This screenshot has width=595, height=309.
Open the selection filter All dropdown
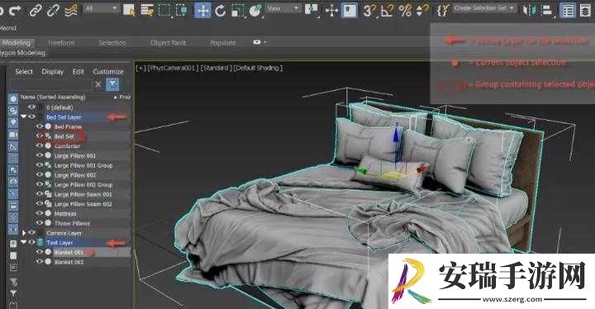click(101, 8)
